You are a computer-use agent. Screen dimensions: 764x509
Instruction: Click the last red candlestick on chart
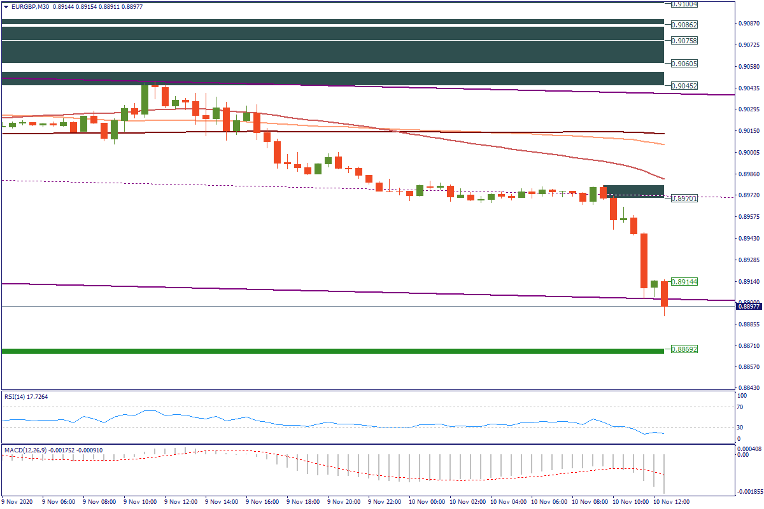click(664, 293)
